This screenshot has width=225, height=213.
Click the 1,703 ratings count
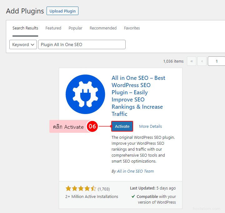(104, 189)
